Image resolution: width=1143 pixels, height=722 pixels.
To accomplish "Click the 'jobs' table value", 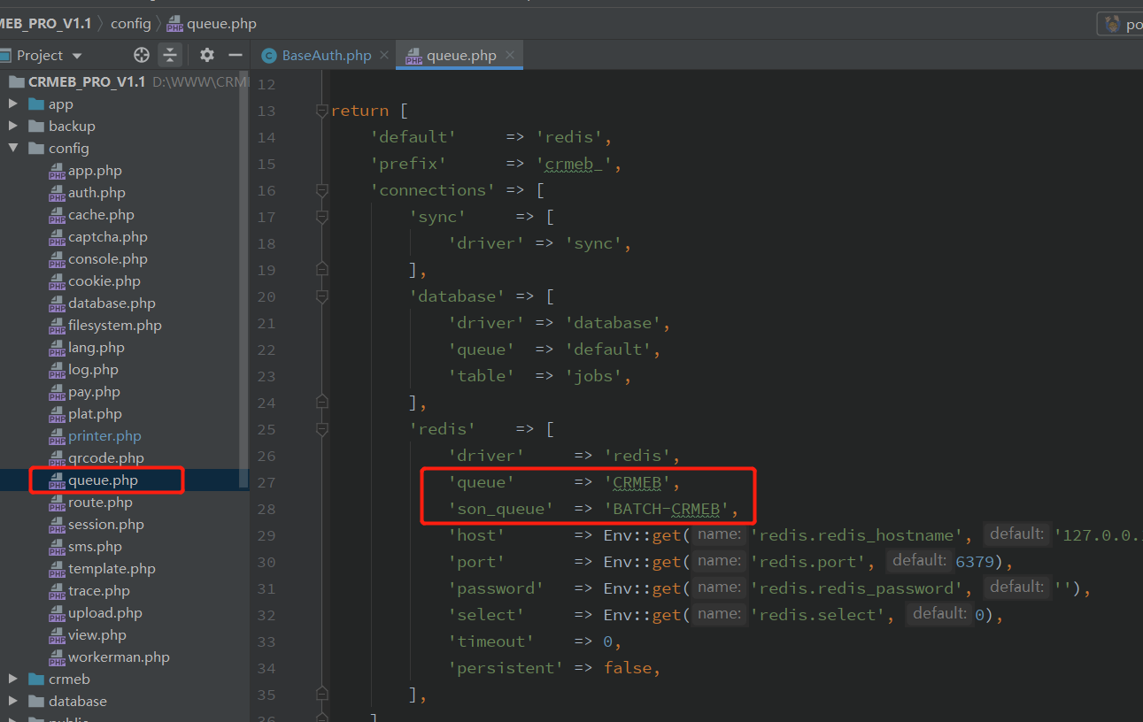I will [594, 376].
